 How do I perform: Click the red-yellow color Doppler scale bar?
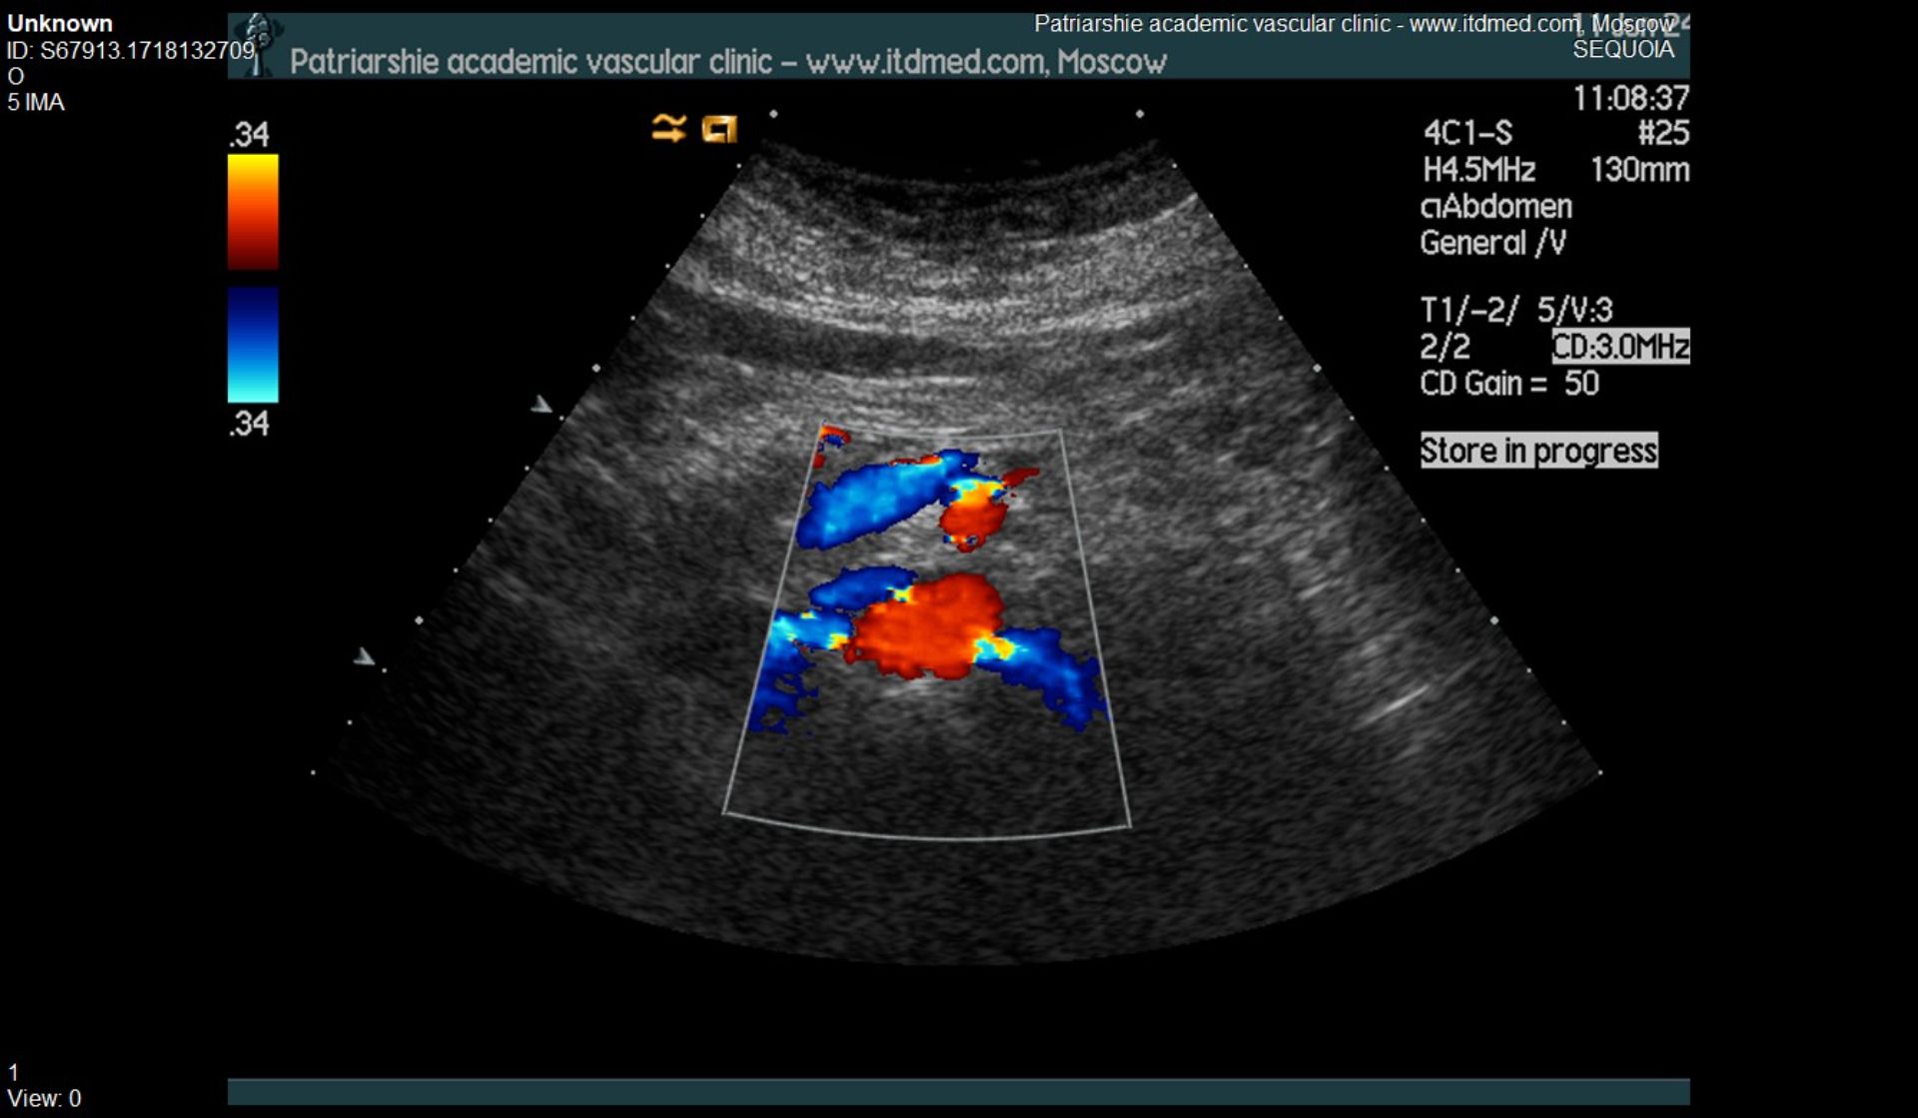tap(253, 211)
